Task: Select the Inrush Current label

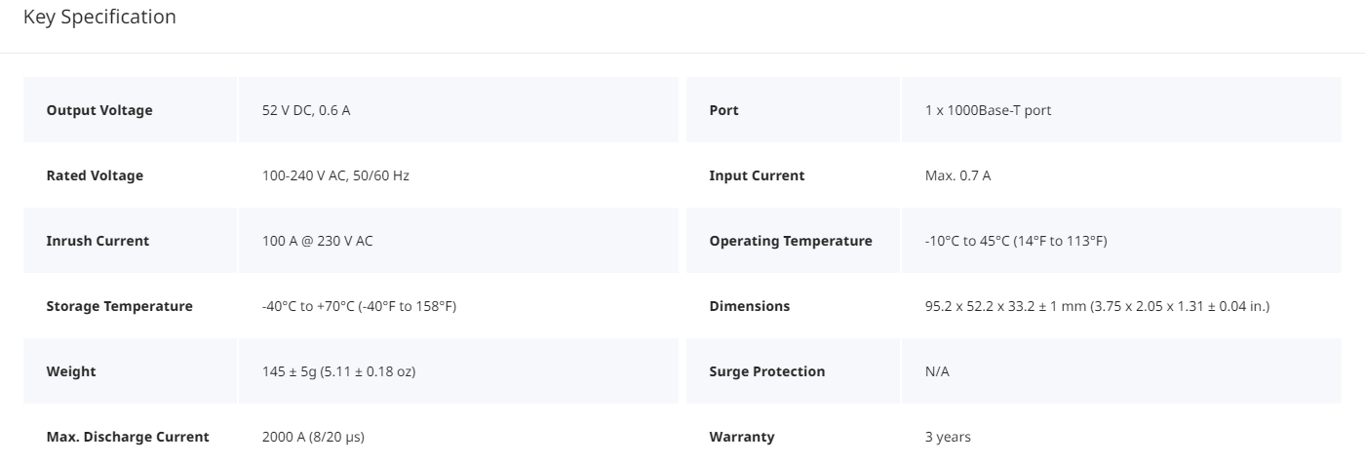Action: click(97, 241)
